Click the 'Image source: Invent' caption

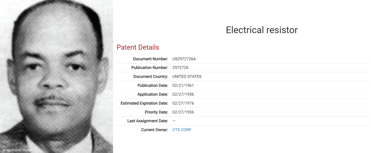coord(17,150)
